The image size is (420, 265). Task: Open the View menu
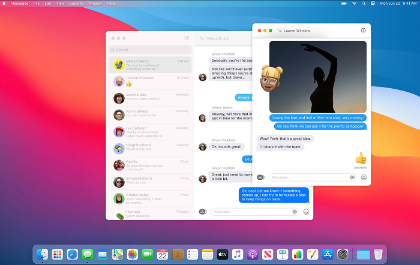[60, 4]
